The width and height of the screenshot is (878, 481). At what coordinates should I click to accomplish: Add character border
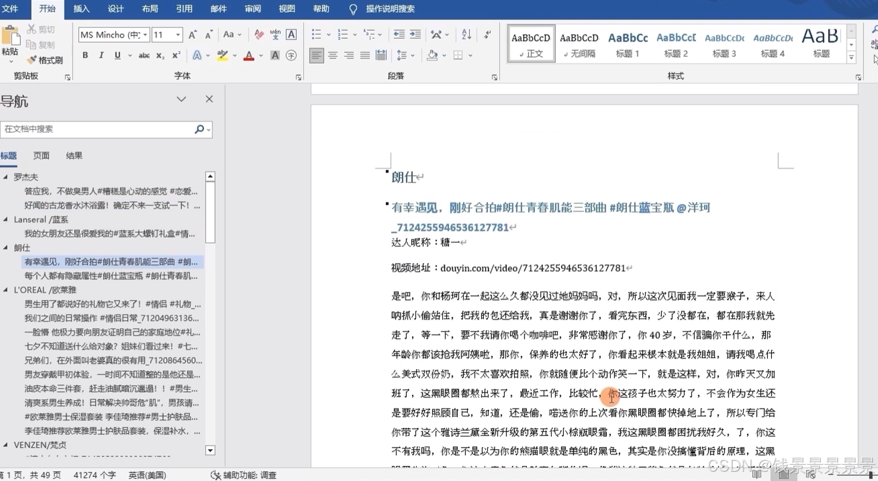[292, 35]
